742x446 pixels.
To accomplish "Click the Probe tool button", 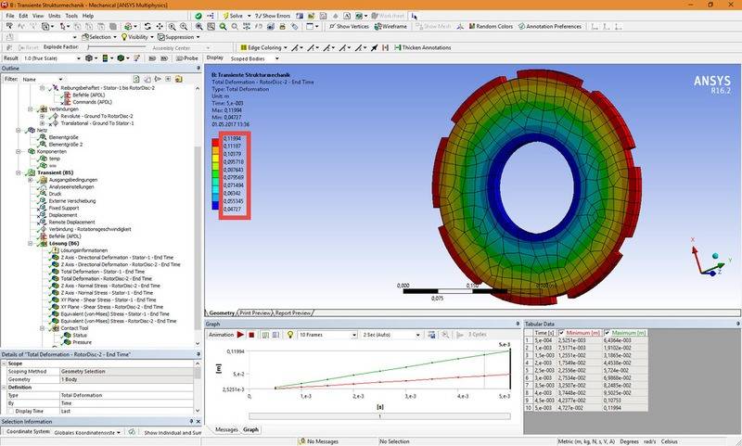I will tap(187, 58).
